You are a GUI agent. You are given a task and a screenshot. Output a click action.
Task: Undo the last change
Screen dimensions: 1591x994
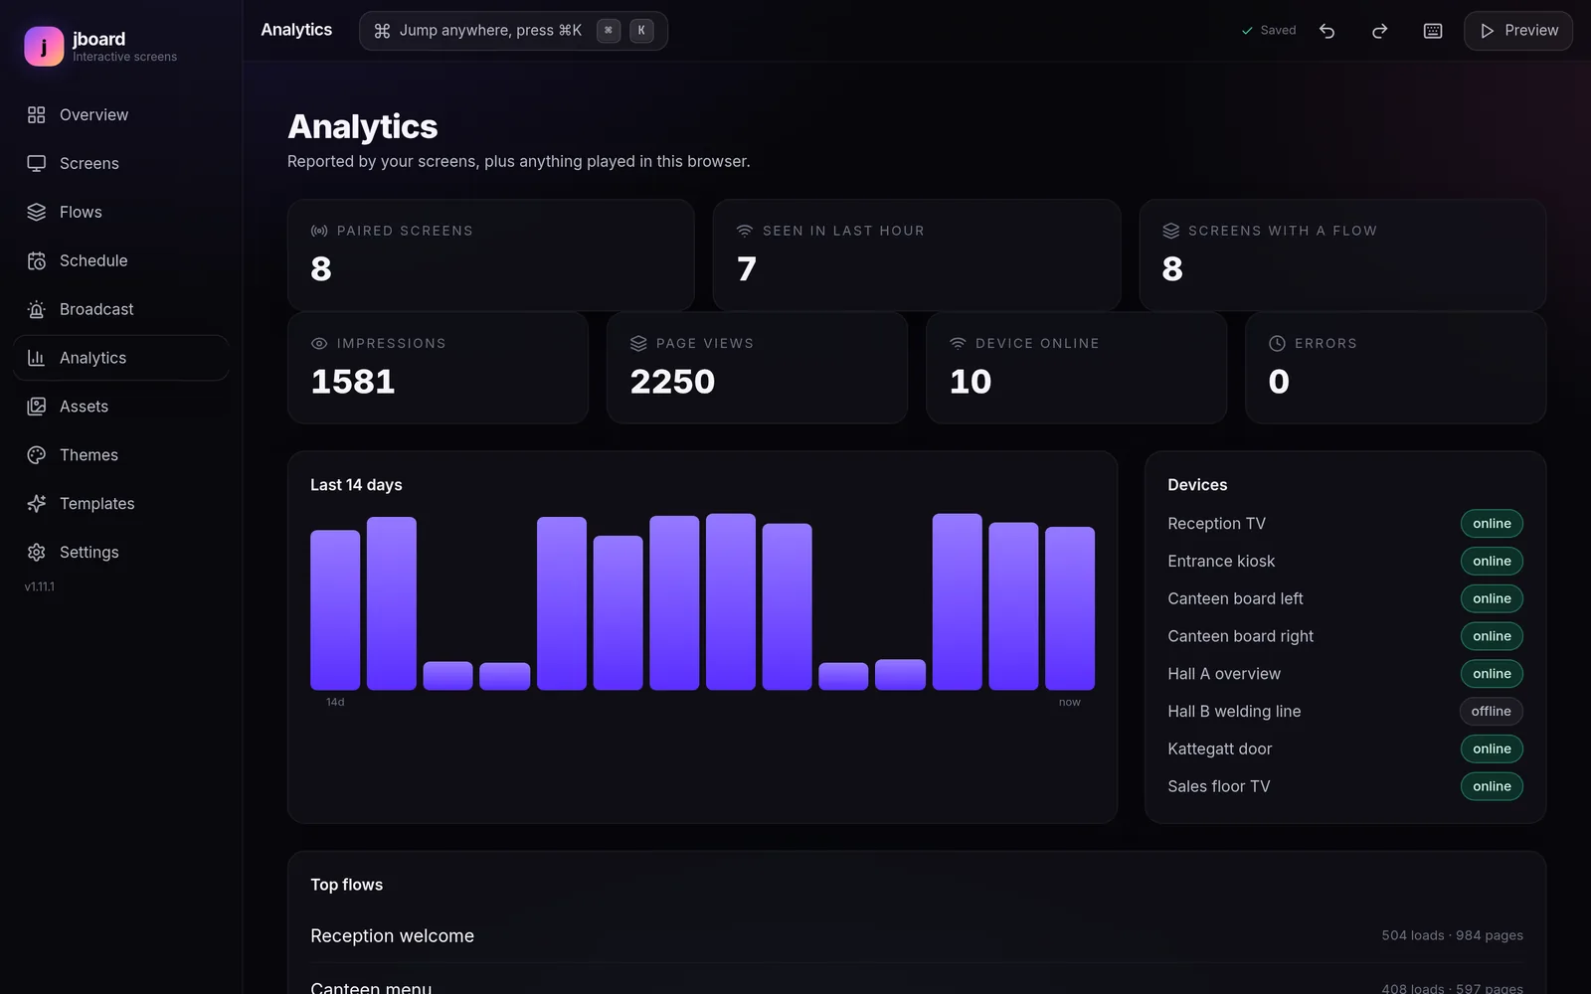[x=1326, y=31]
